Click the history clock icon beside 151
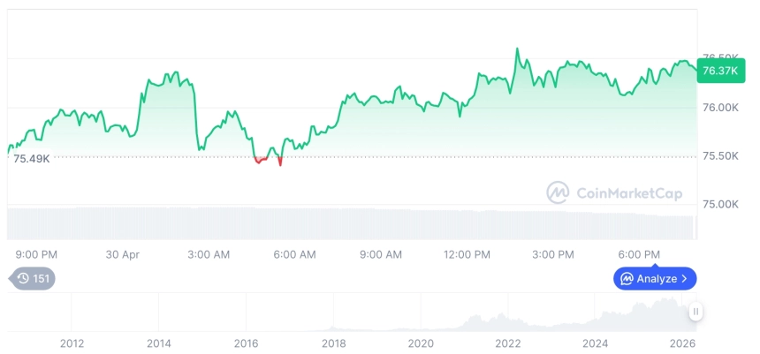The image size is (760, 354). (23, 279)
